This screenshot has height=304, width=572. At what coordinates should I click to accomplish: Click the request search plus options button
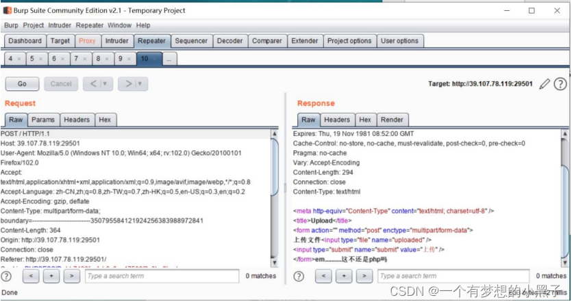point(51,276)
